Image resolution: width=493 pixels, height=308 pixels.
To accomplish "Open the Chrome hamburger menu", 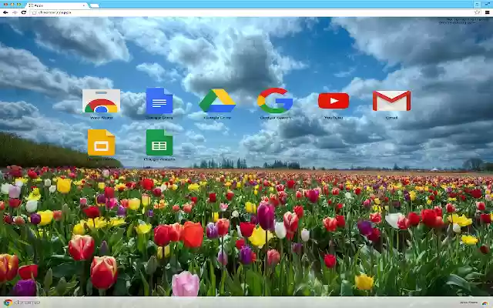I will click(487, 12).
